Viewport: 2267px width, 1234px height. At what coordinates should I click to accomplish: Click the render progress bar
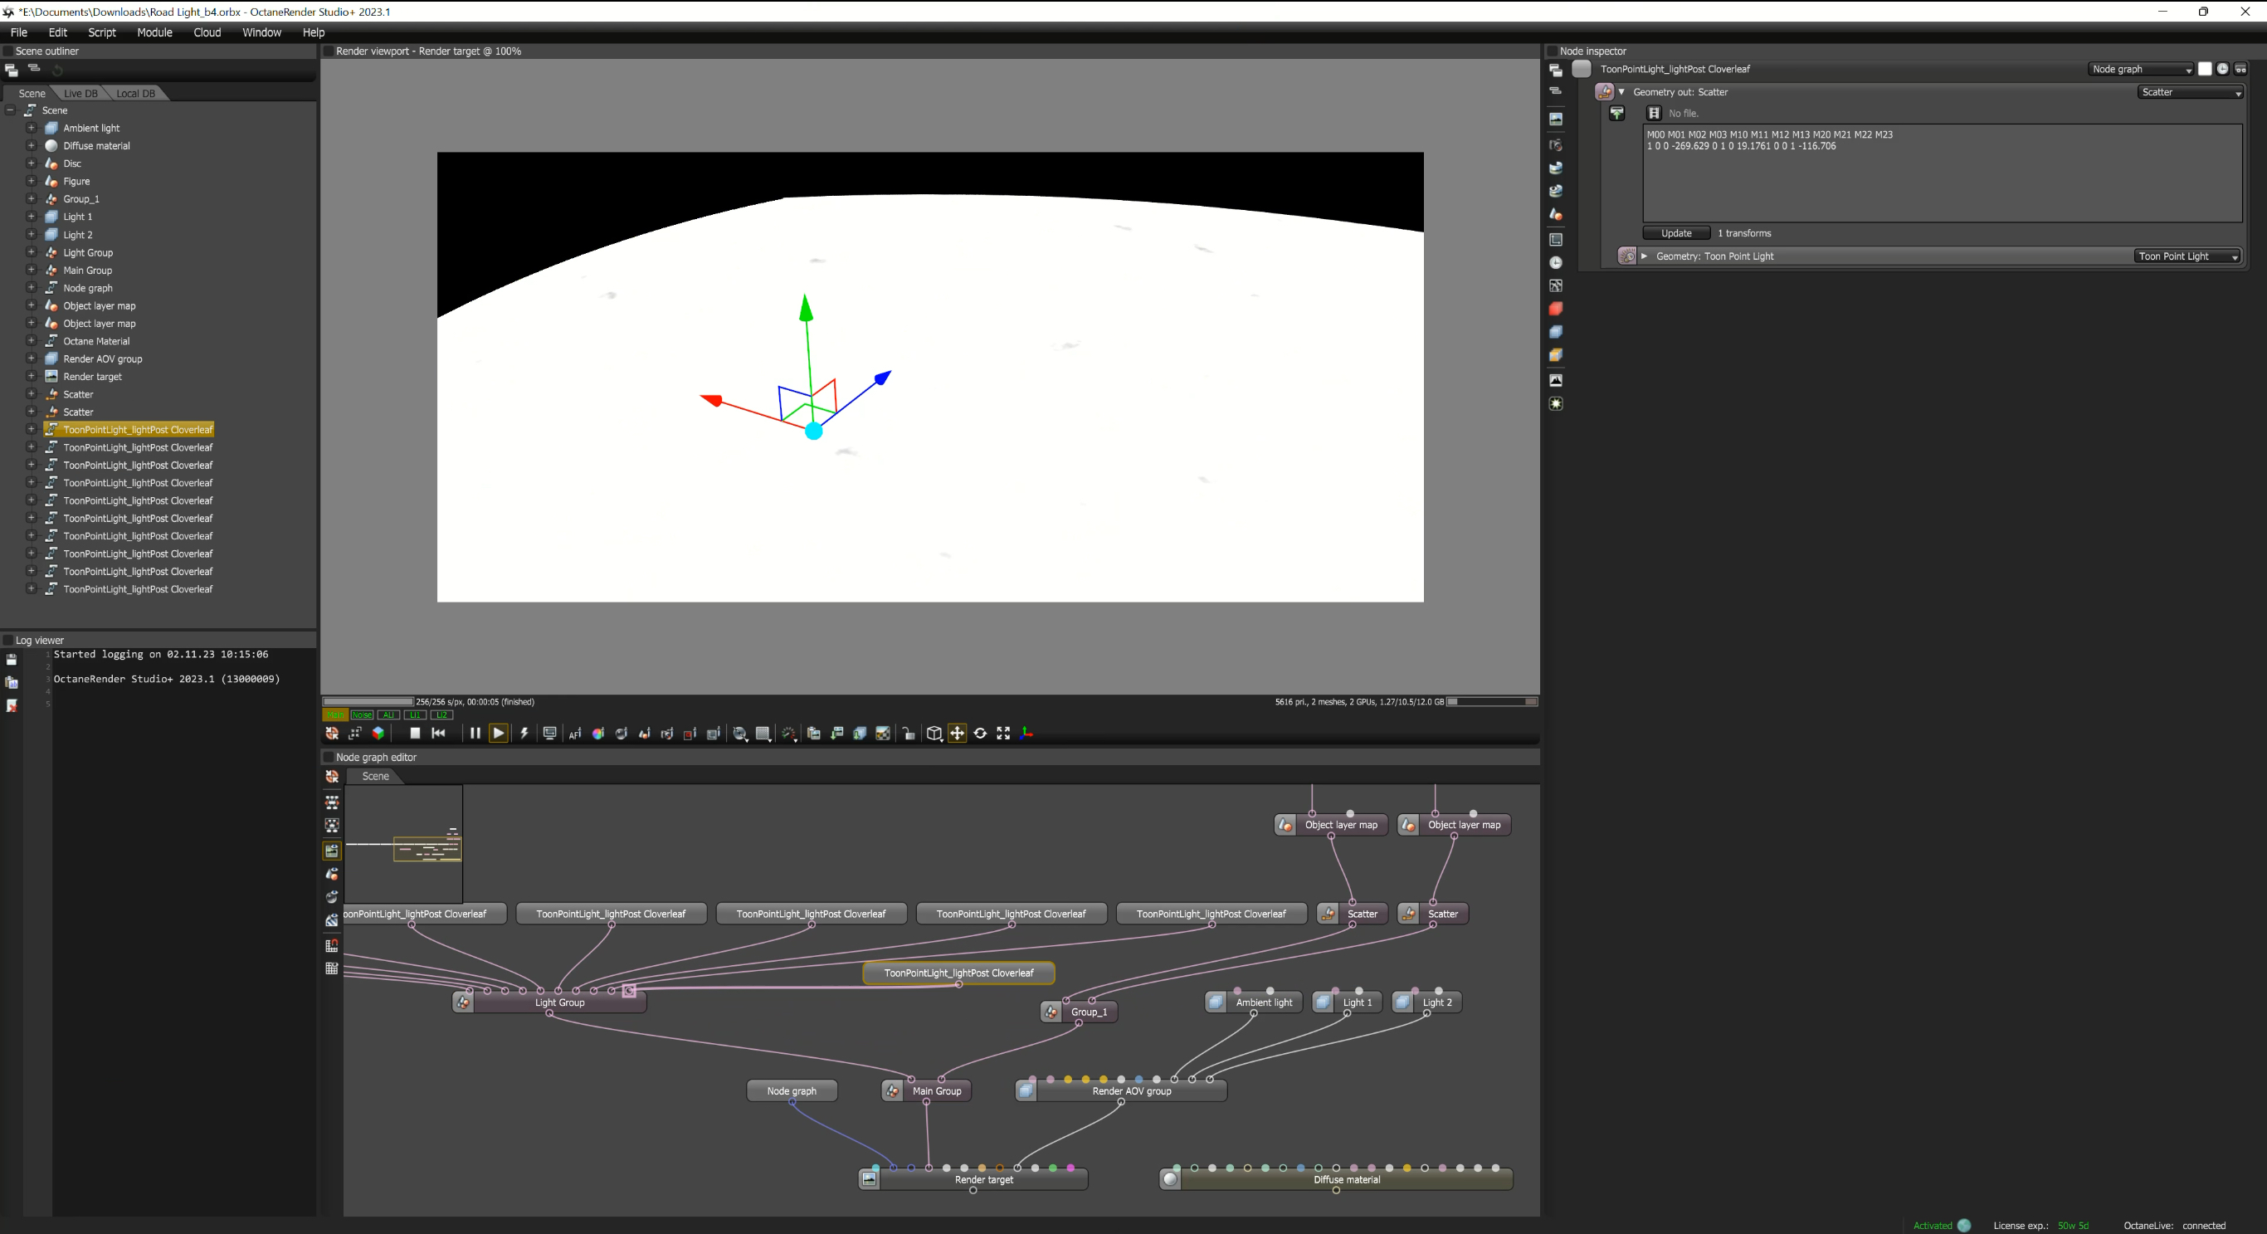click(x=368, y=701)
